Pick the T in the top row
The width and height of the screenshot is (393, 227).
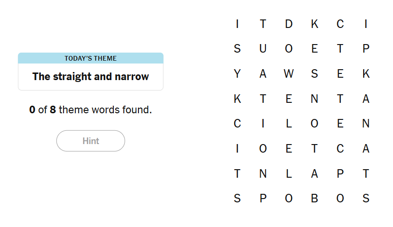263,24
